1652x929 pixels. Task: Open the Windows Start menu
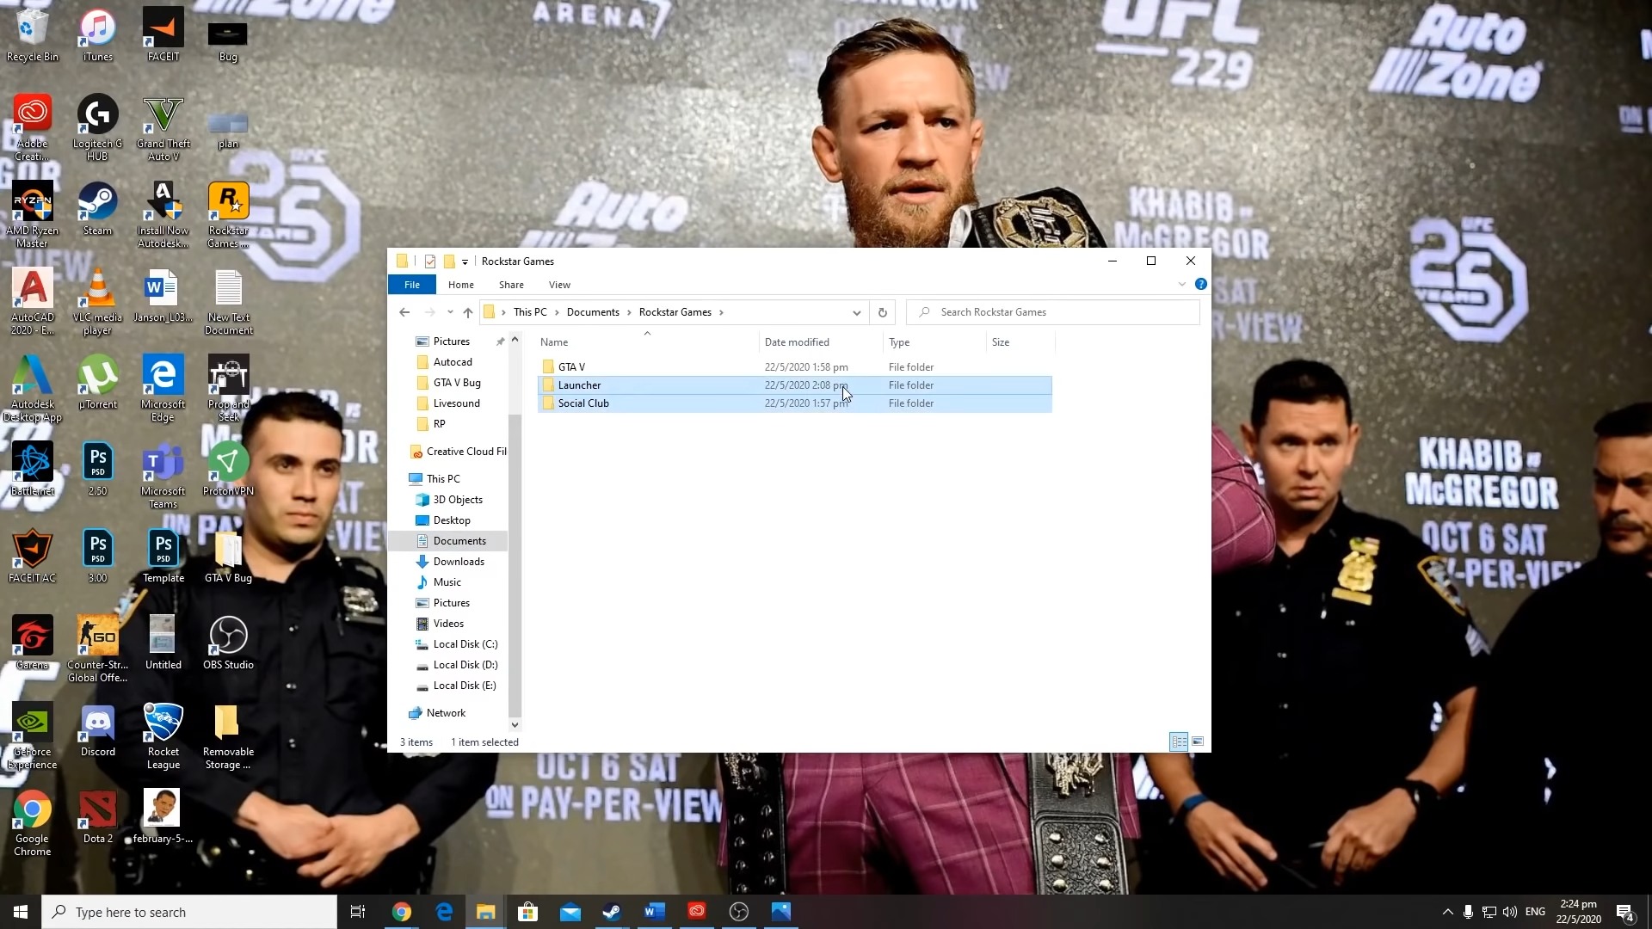[21, 912]
